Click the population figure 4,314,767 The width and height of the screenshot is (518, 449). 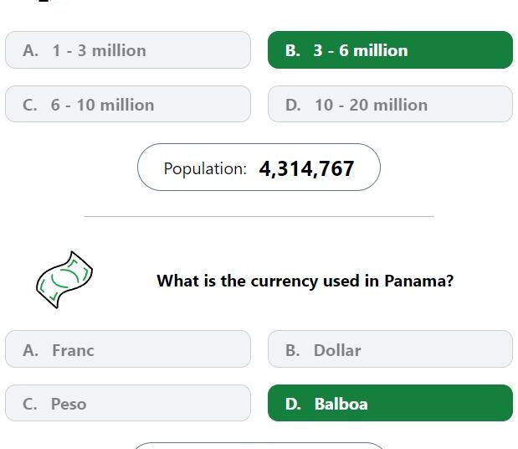306,168
